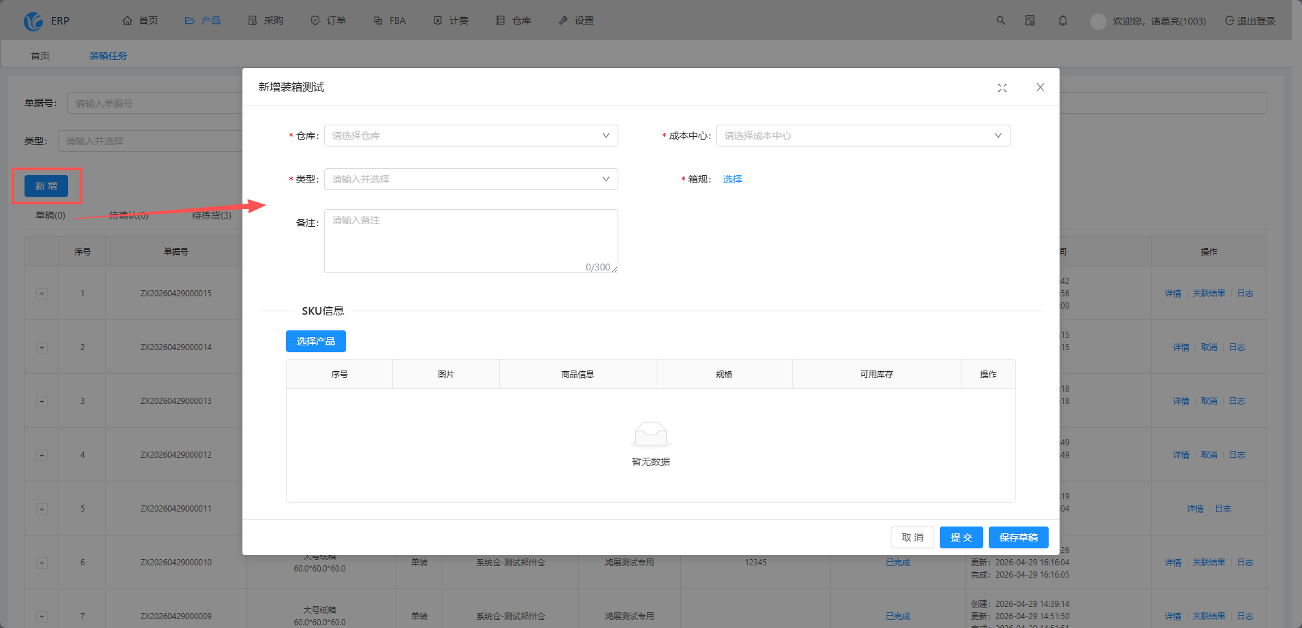1302x628 pixels.
Task: Click the document task icon beside search
Action: tap(1030, 20)
